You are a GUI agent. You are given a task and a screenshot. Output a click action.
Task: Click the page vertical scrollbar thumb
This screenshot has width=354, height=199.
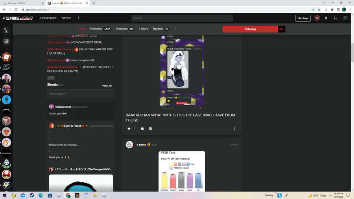tap(352, 52)
